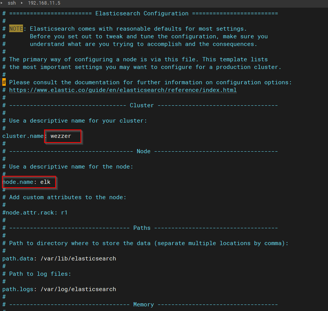The width and height of the screenshot is (328, 311).
Task: Click the yellow cursor hash before 'Please consult'
Action: coord(4,82)
